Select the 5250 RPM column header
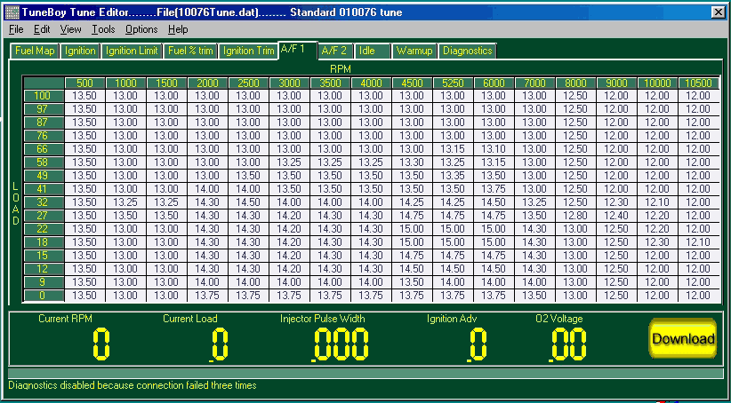This screenshot has height=403, width=731. [x=453, y=83]
